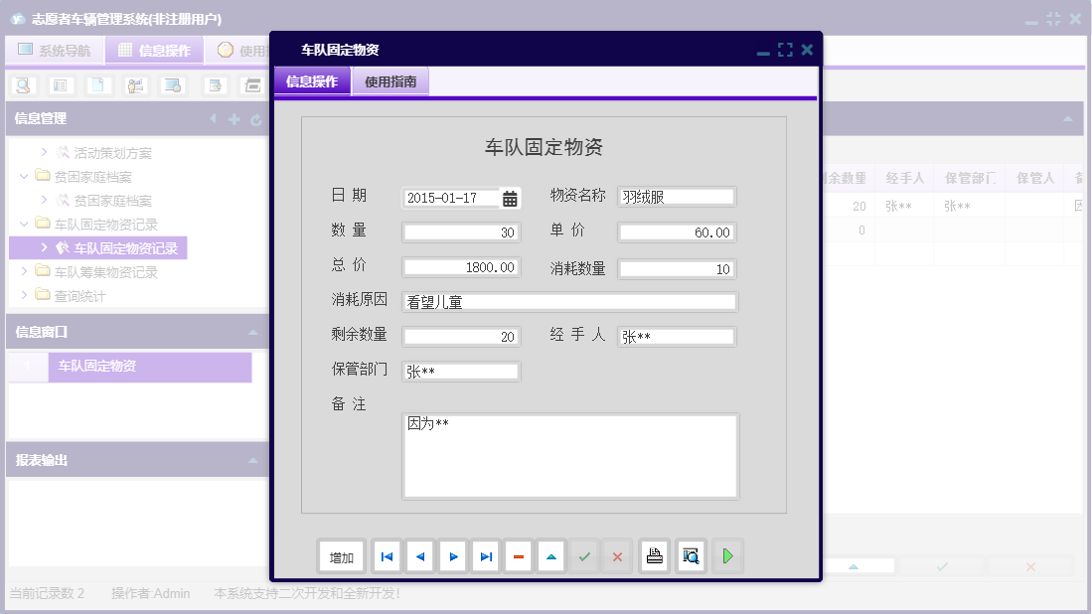Open the print icon in the dialog
Screen dimensions: 1092x614
(x=654, y=556)
